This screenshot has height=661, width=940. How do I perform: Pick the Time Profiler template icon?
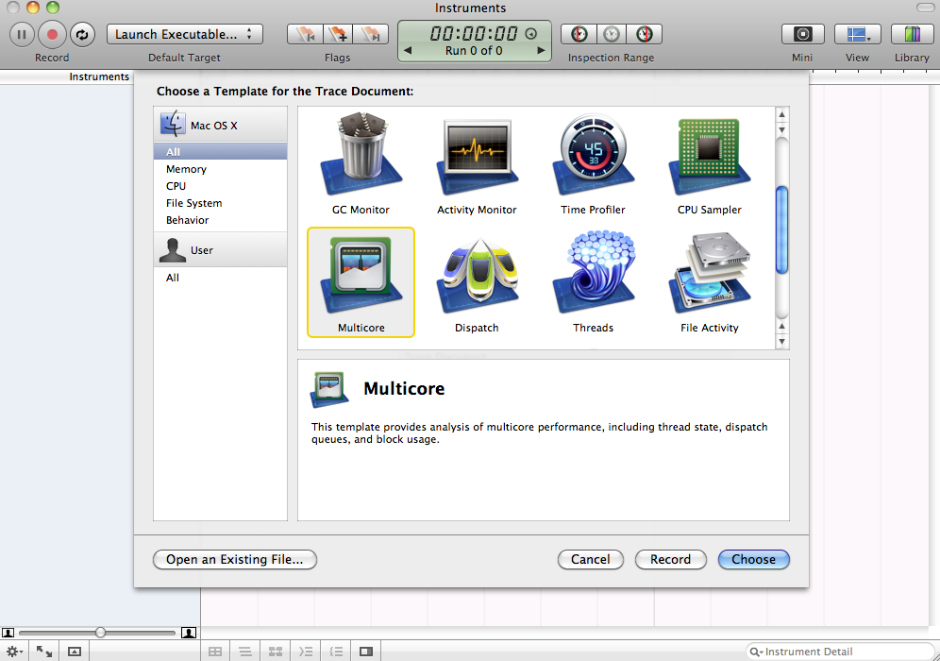tap(593, 158)
